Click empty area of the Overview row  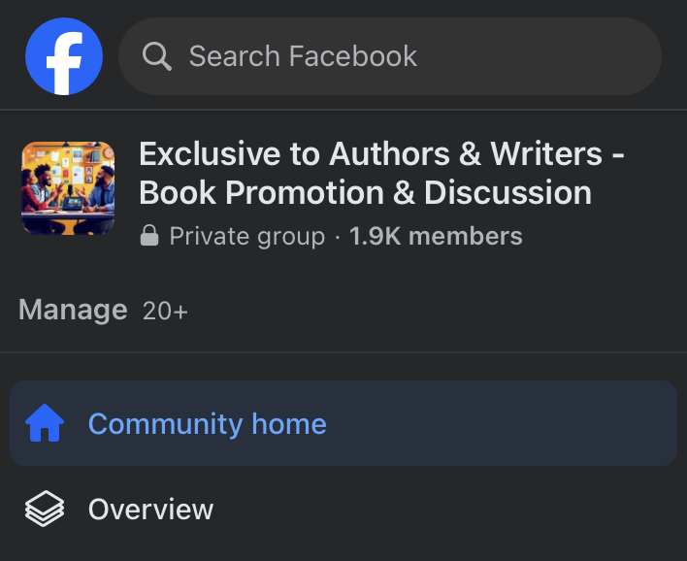pos(446,510)
